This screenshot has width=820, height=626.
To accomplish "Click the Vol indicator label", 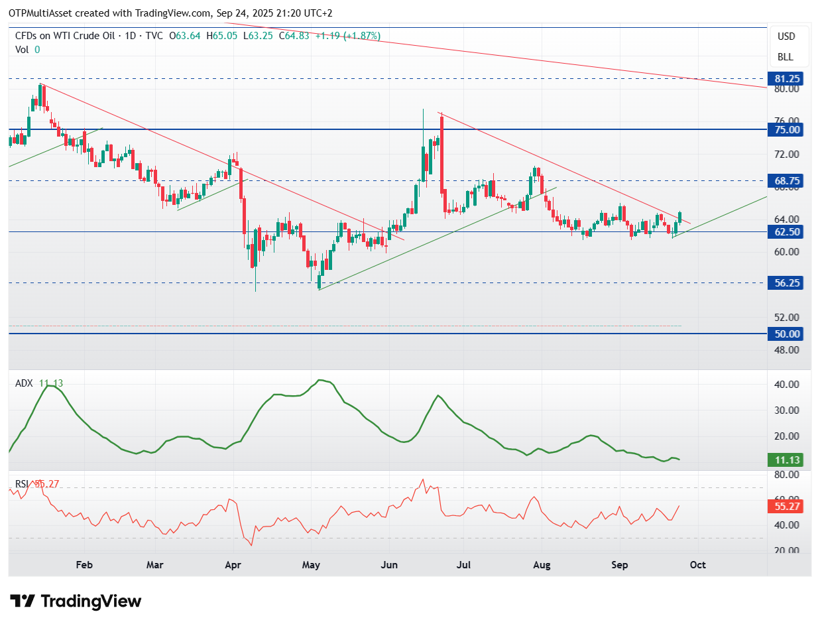I will pyautogui.click(x=22, y=49).
